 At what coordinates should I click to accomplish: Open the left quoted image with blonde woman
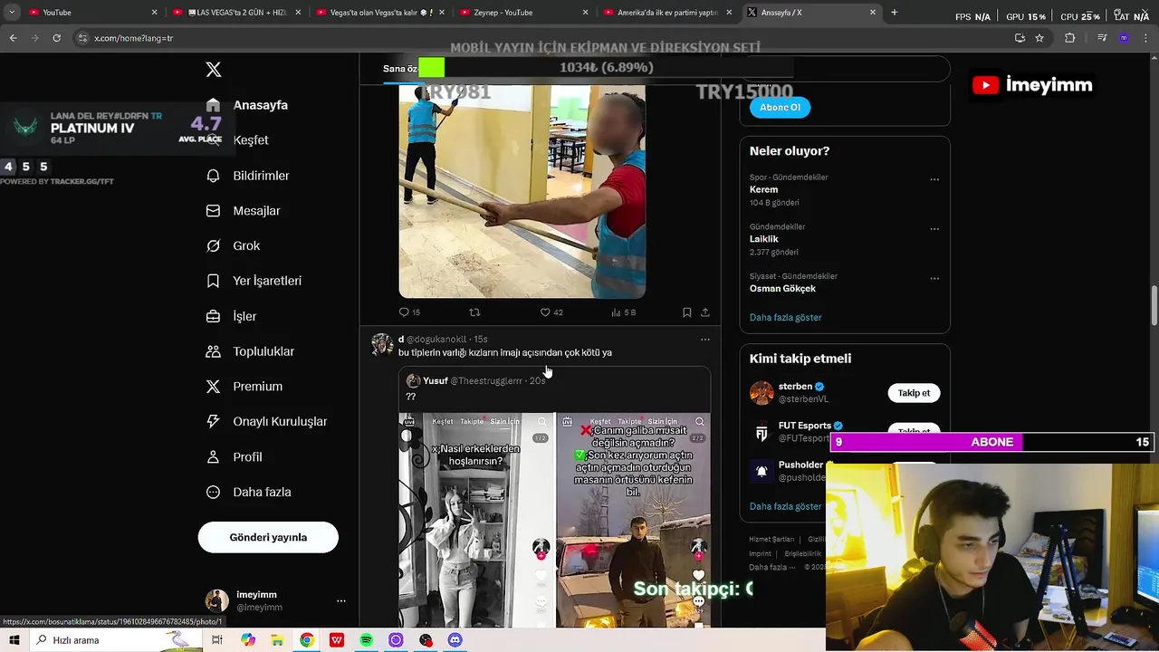tap(476, 521)
